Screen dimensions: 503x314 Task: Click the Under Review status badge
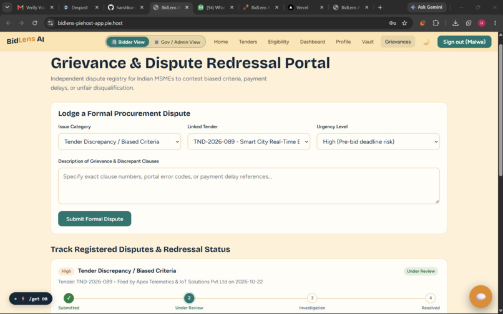(421, 271)
